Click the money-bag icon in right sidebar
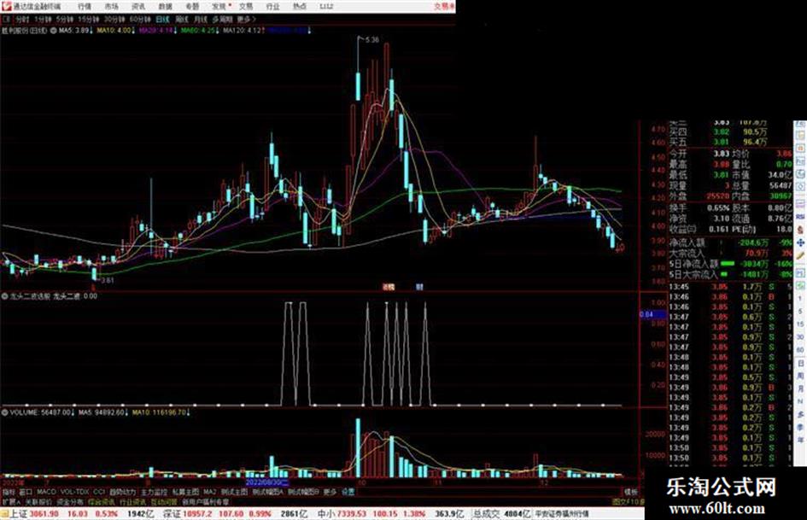 click(800, 229)
